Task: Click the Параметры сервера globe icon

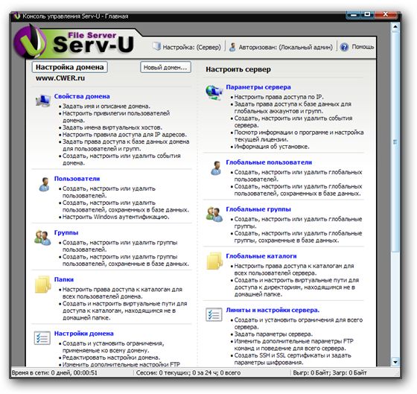Action: [214, 92]
